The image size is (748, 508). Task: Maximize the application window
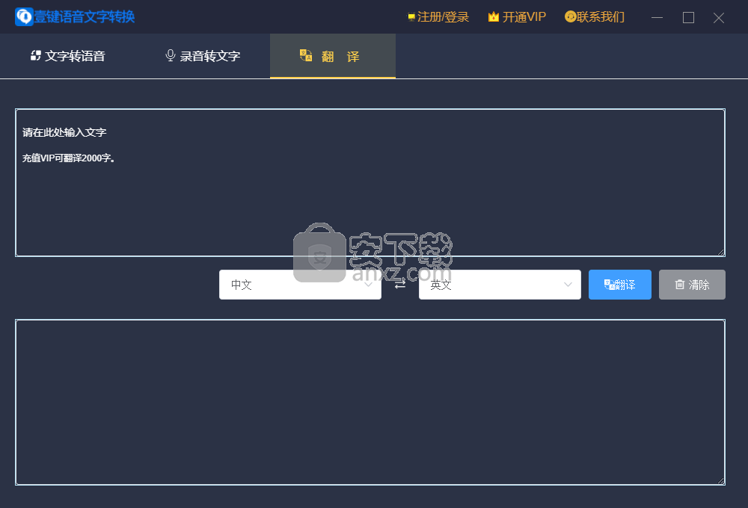[688, 18]
